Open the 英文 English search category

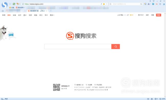(41, 15)
